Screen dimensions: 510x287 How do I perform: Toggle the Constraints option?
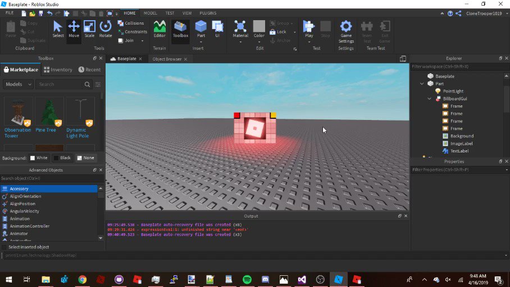pyautogui.click(x=133, y=32)
